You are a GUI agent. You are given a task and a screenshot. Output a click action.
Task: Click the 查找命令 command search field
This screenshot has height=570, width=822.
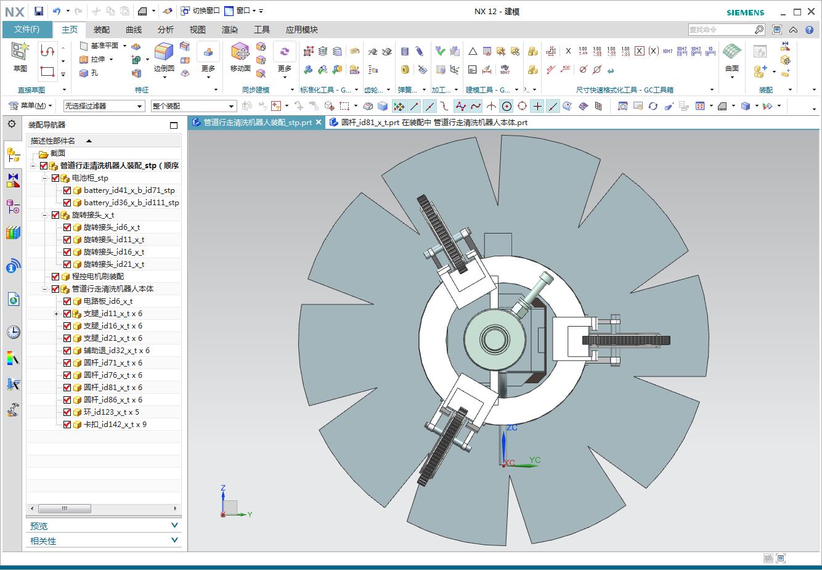point(721,30)
